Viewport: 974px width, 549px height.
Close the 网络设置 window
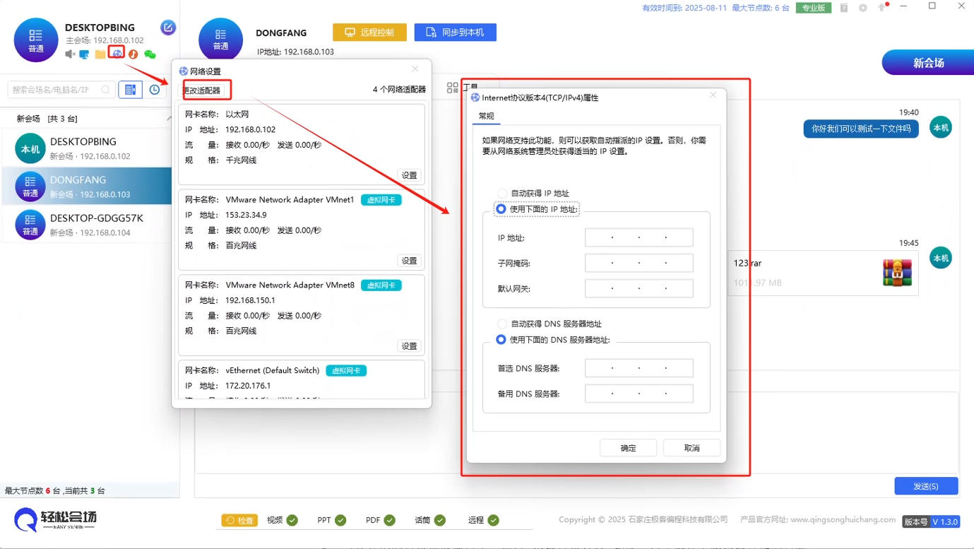pyautogui.click(x=415, y=69)
